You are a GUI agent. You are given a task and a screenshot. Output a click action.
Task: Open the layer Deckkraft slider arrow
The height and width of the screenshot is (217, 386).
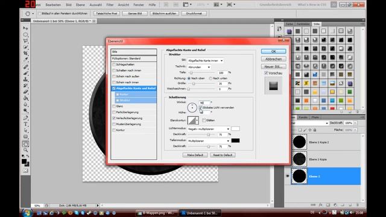(355, 123)
